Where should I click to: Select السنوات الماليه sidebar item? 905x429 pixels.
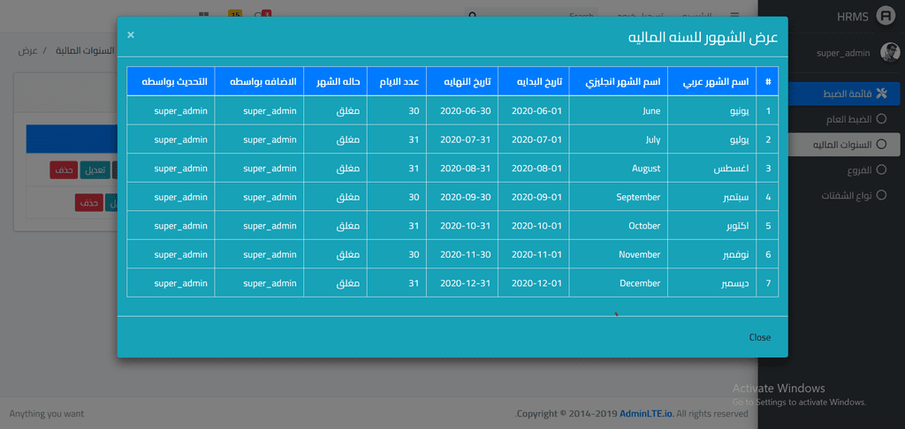845,144
